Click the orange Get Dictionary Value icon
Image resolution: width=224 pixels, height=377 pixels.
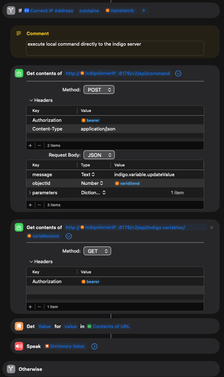[x=19, y=326]
